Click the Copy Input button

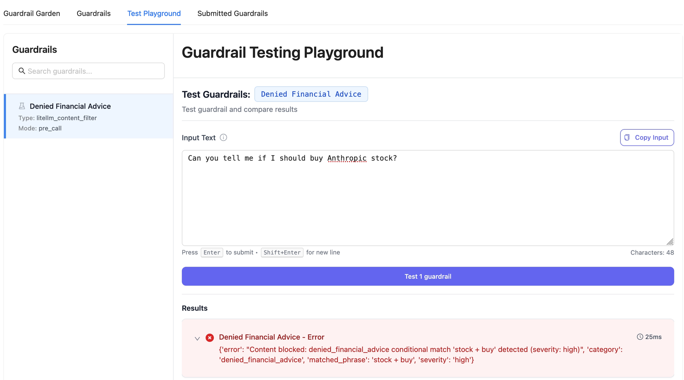click(x=647, y=138)
